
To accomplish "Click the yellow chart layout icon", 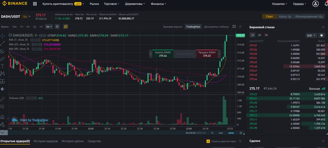I will (65, 27).
